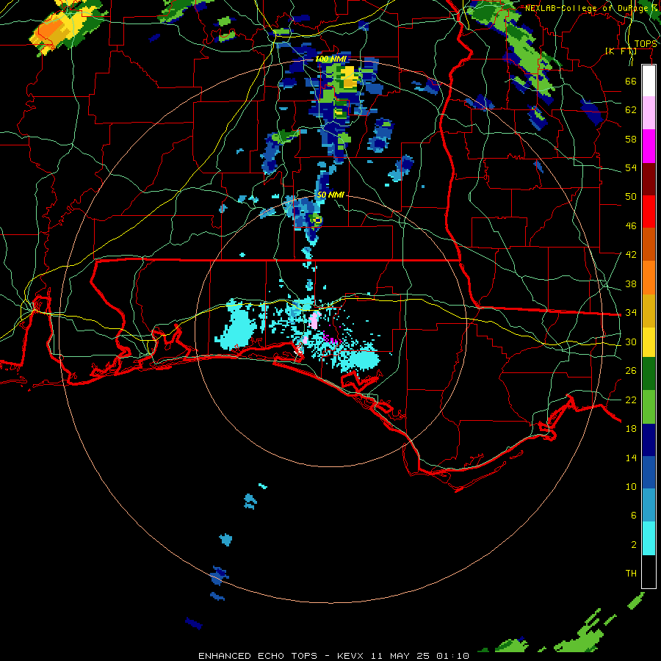Pick the navy blue swatch on the scale
The width and height of the screenshot is (661, 661).
click(649, 440)
